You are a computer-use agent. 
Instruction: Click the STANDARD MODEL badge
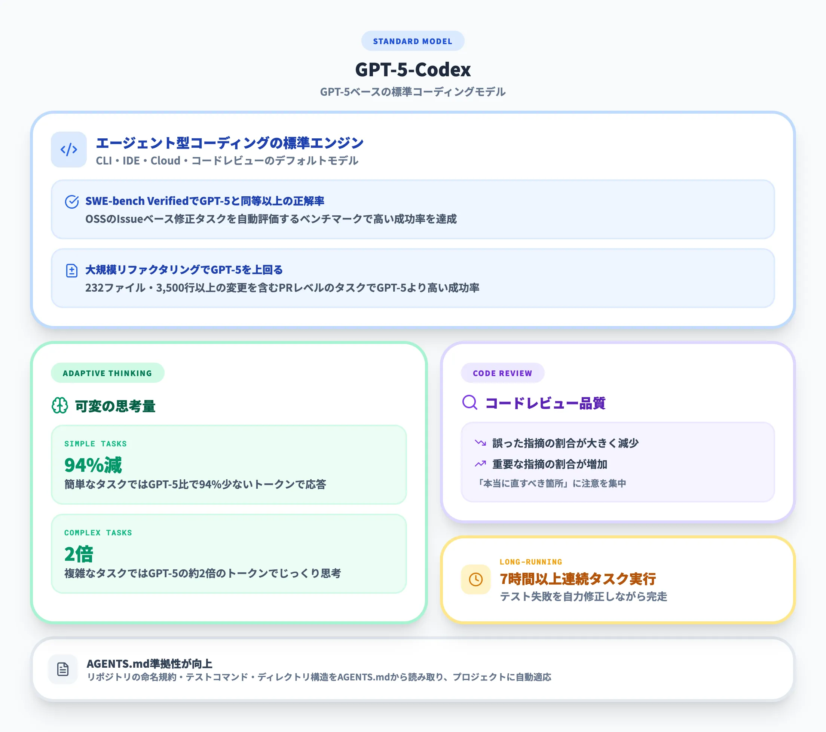click(413, 41)
